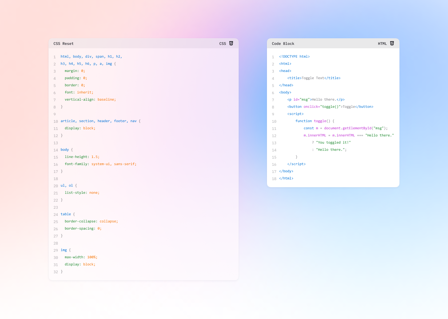448x319 pixels.
Task: Click the "HTML" language label
Action: point(382,44)
